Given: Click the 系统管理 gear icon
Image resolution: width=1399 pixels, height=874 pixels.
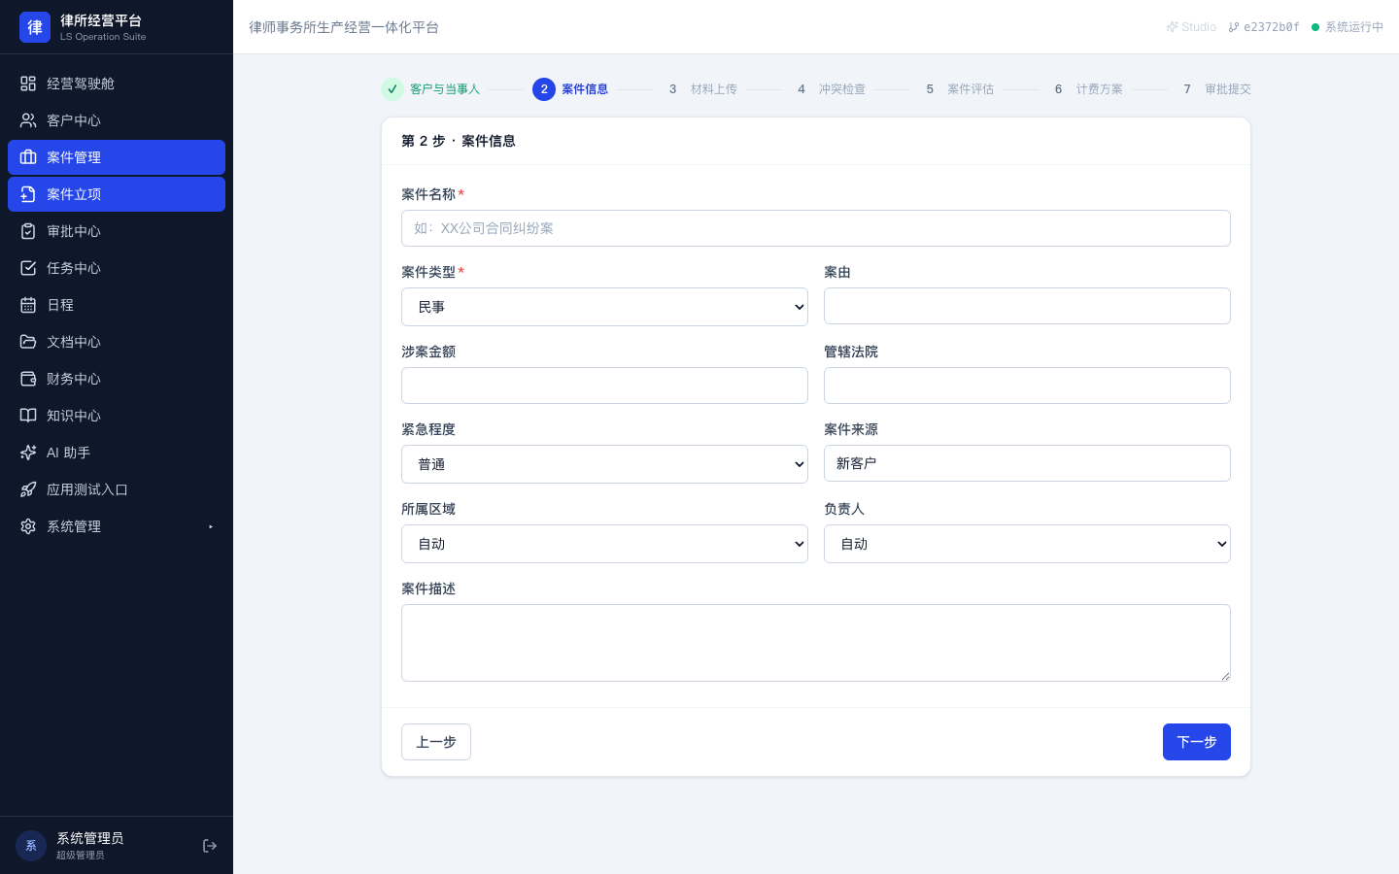Looking at the screenshot, I should tap(28, 526).
